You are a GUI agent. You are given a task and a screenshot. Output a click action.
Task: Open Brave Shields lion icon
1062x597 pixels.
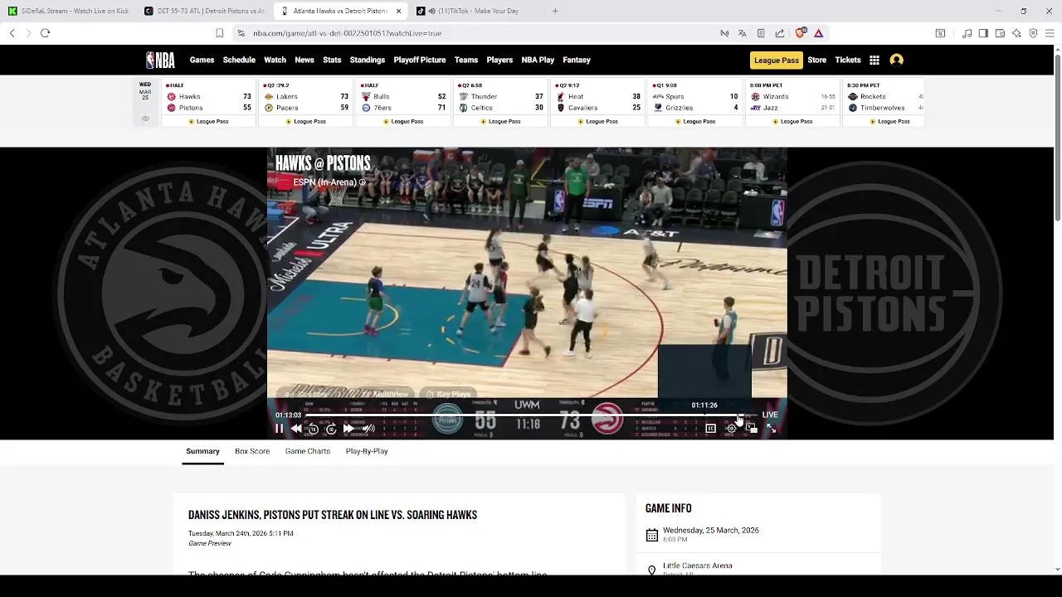(800, 33)
